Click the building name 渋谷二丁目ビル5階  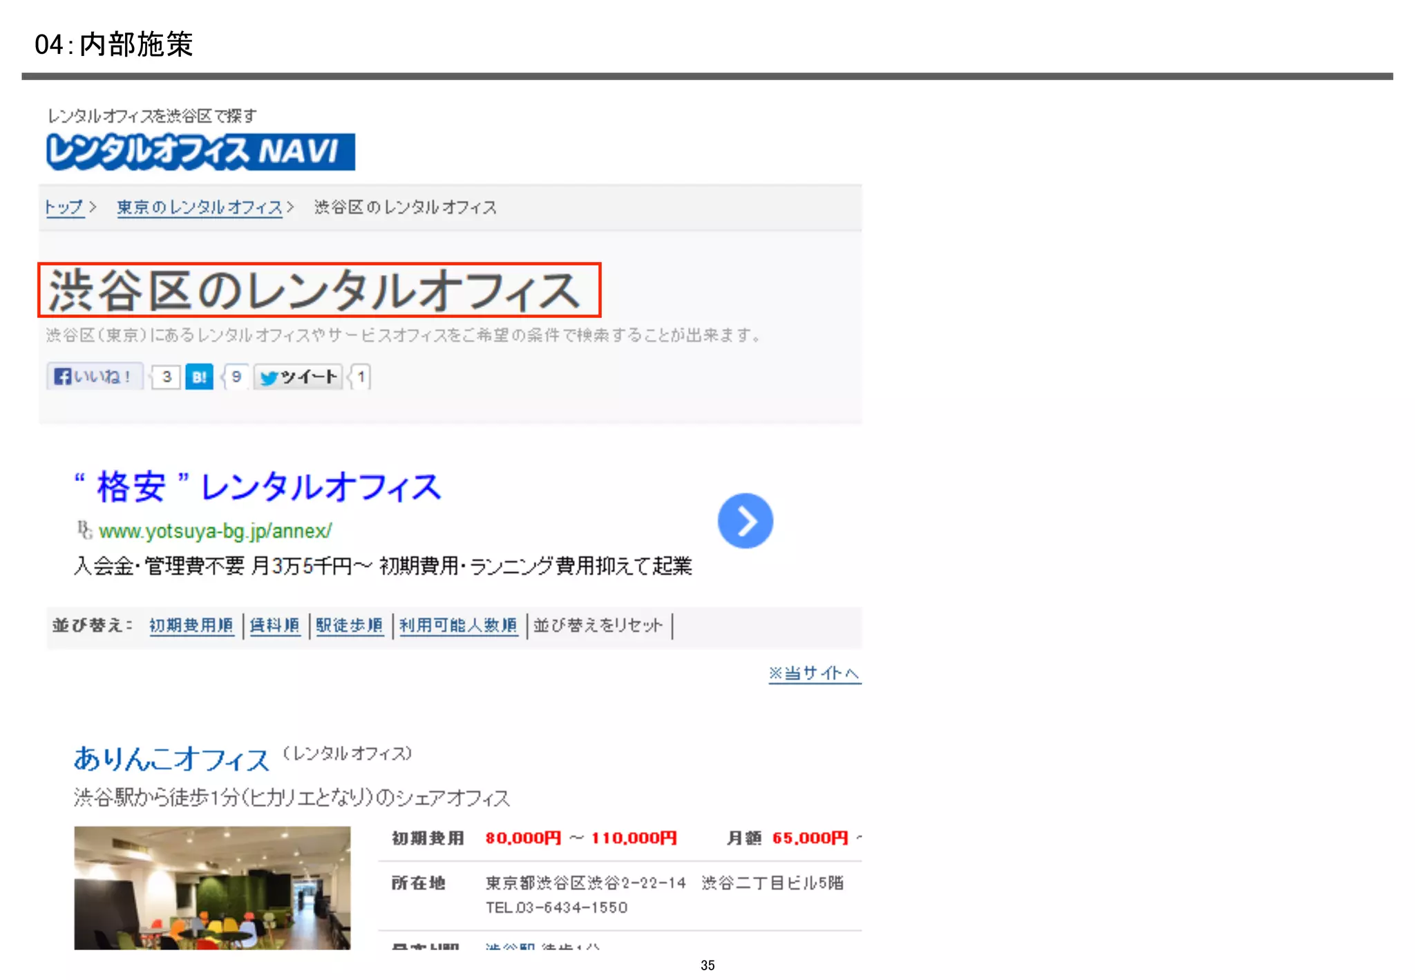pyautogui.click(x=772, y=883)
